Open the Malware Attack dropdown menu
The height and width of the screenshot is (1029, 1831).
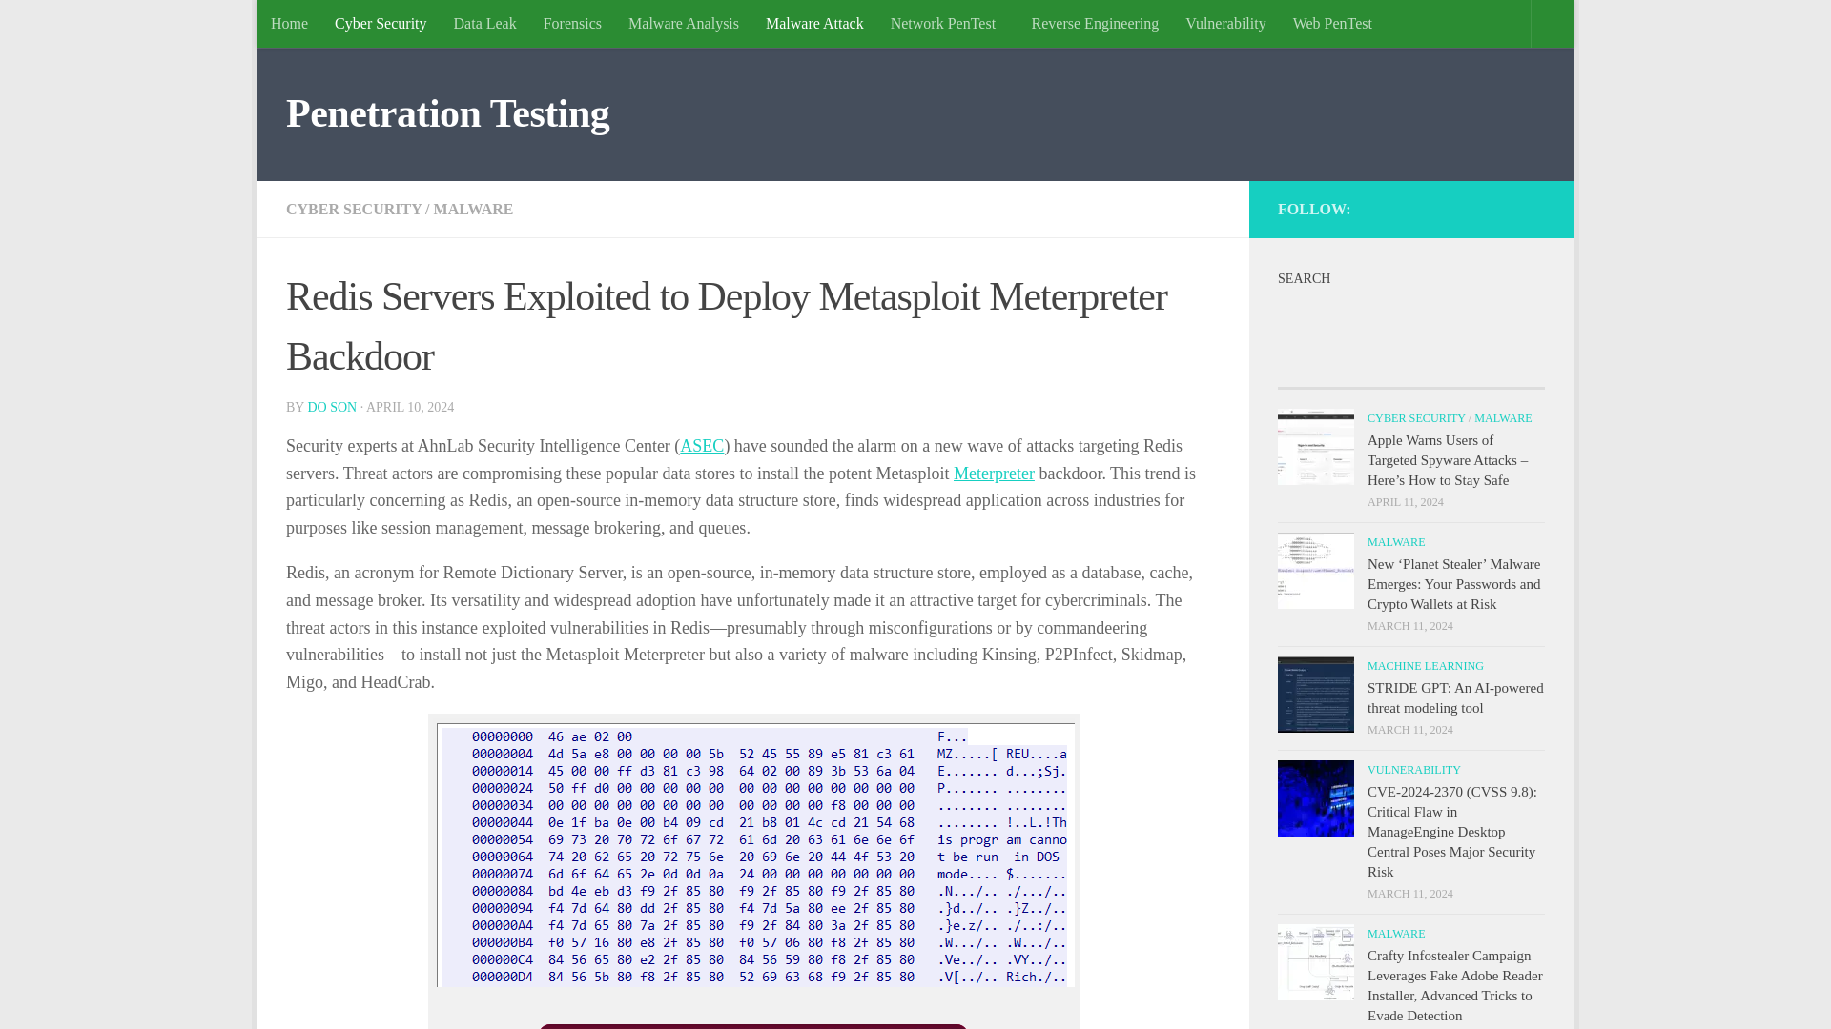click(x=813, y=23)
